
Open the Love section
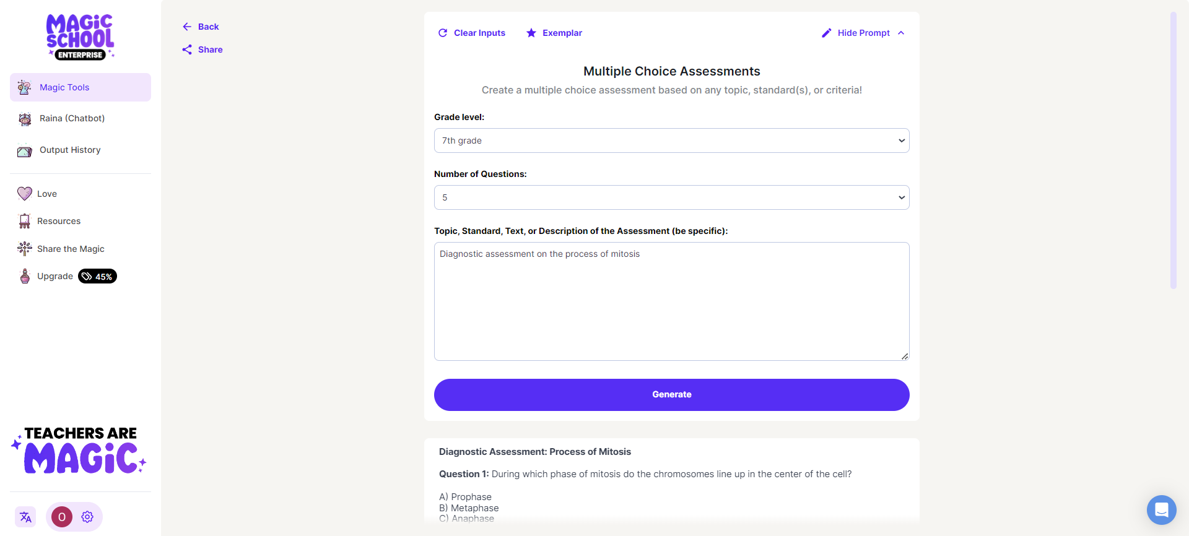[x=46, y=194]
